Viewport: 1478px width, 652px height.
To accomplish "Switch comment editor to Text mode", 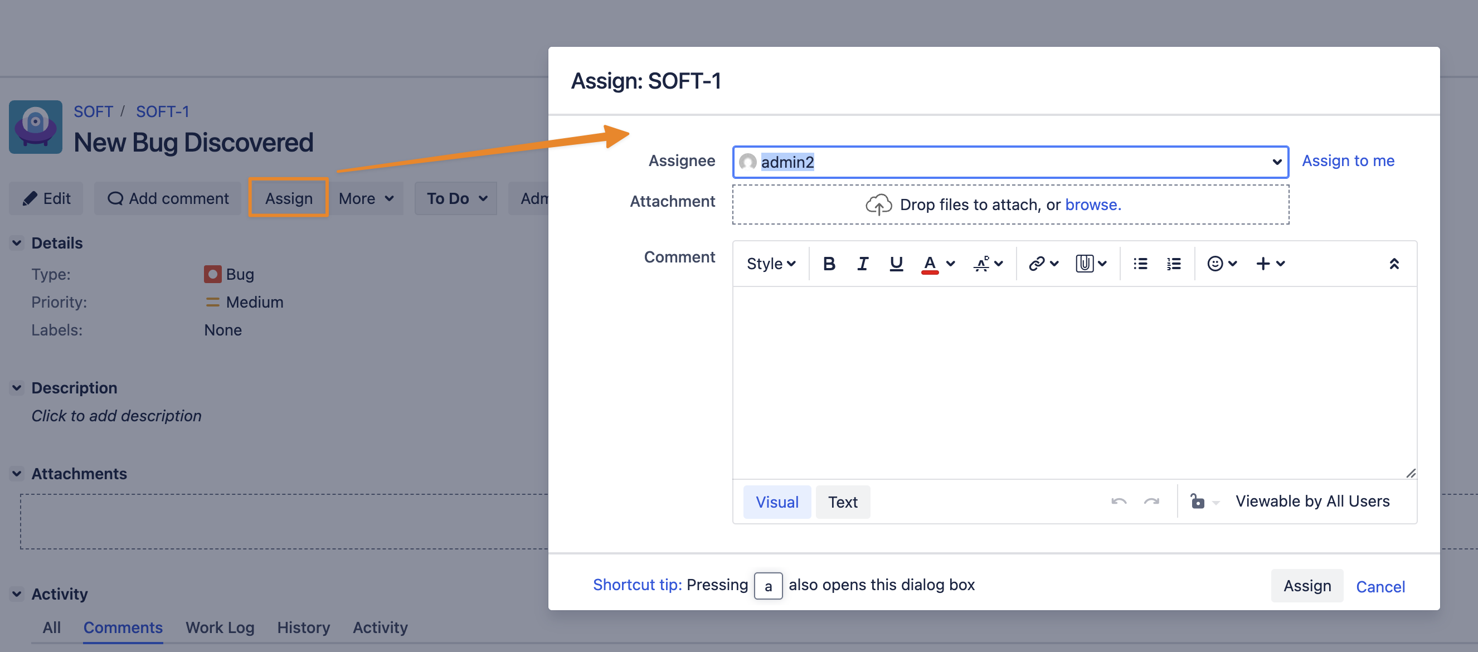I will 842,502.
